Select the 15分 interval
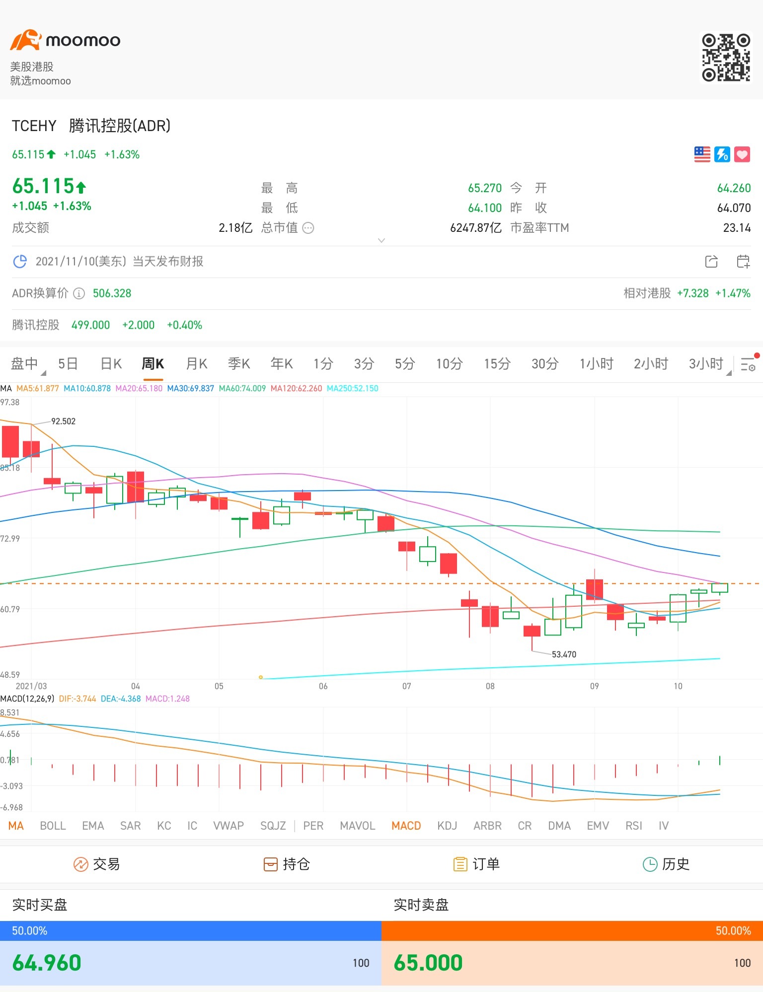Screen dimensions: 763x992 click(x=497, y=364)
